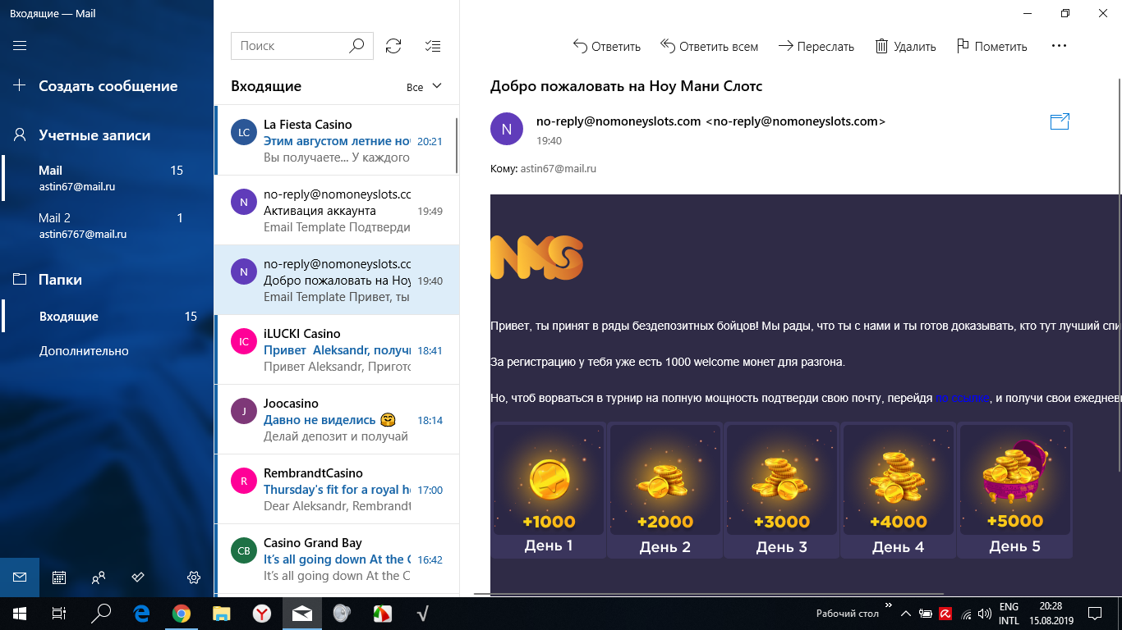Image resolution: width=1122 pixels, height=630 pixels.
Task: Click the message list vertical scrollbar
Action: tap(457, 146)
